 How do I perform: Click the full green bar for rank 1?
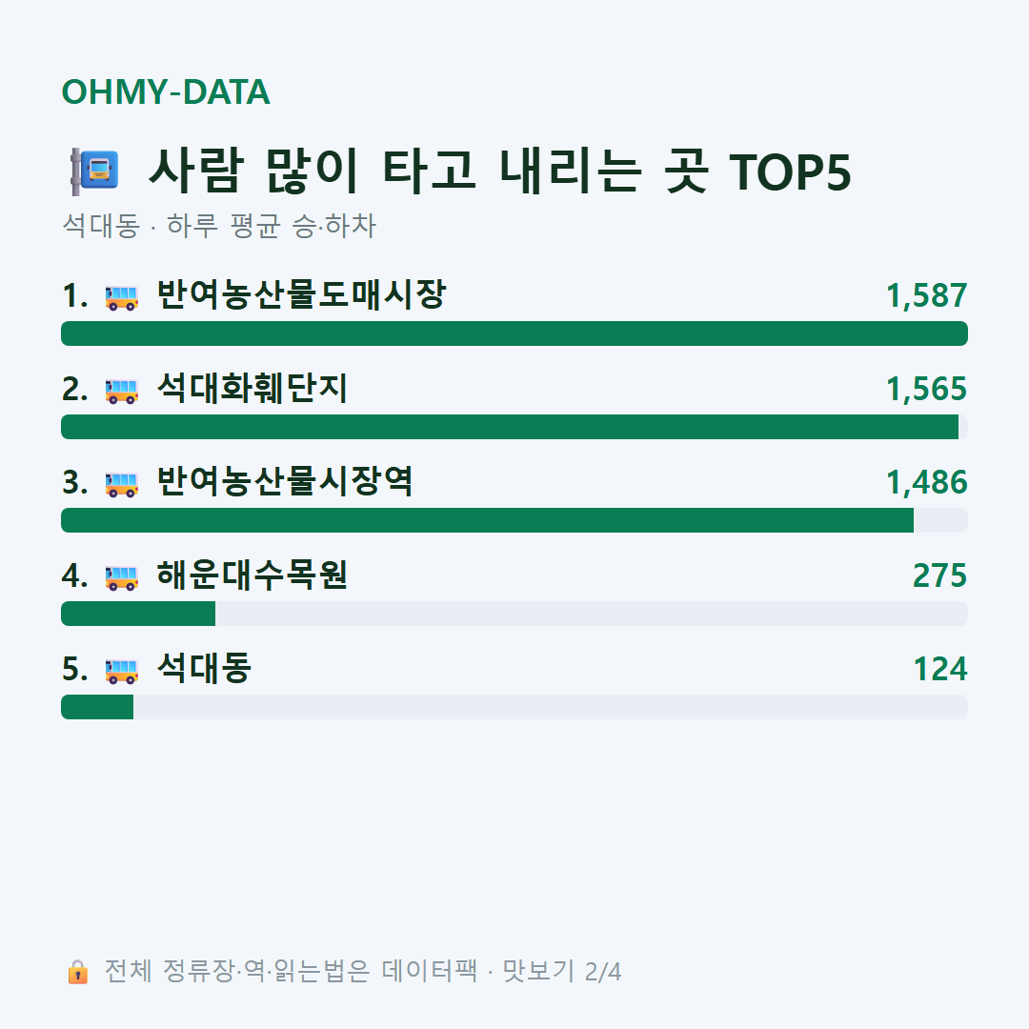[514, 333]
